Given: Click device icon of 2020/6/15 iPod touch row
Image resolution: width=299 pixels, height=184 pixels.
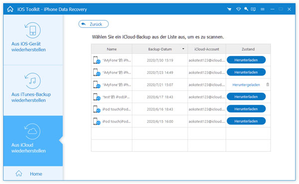Looking at the screenshot, I should (97, 121).
